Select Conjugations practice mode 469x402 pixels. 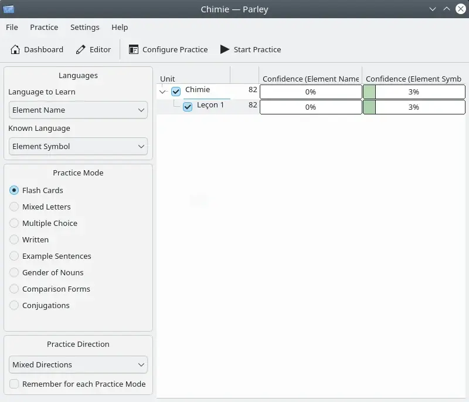click(x=39, y=306)
